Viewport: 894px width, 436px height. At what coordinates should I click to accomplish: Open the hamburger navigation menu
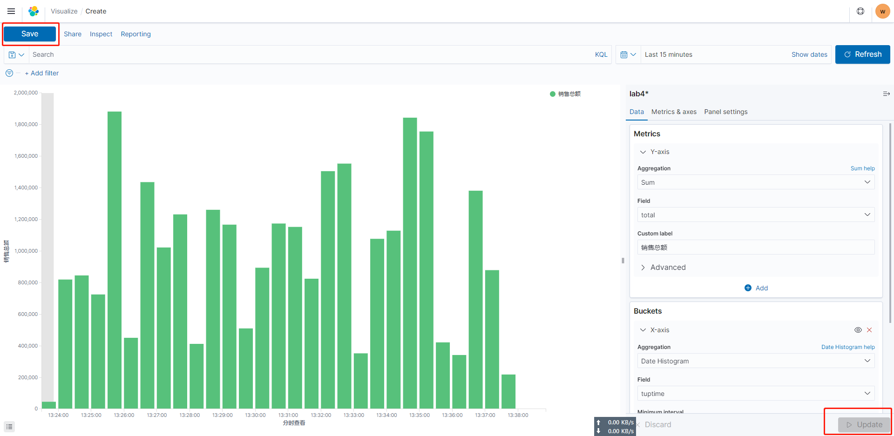coord(11,11)
